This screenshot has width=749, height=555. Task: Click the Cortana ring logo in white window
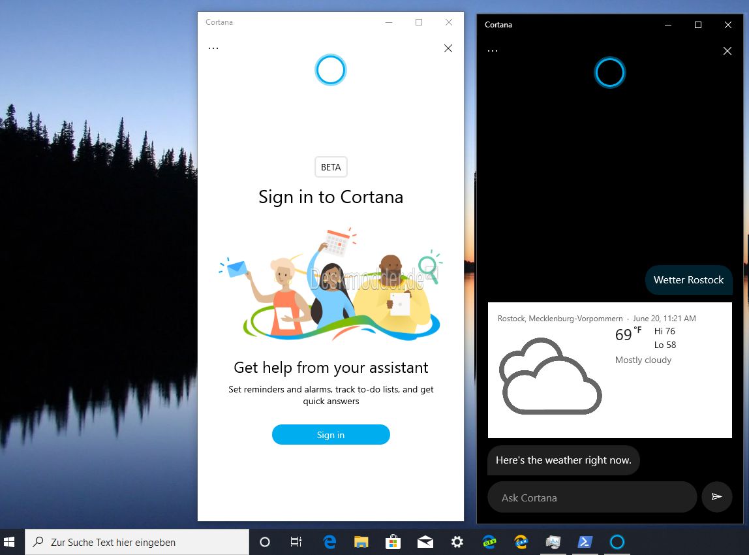[x=331, y=71]
